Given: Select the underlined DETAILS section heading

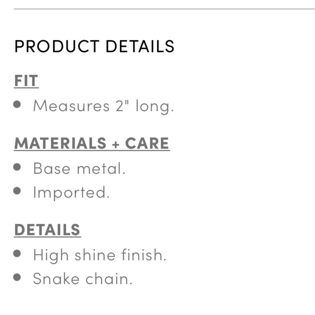Looking at the screenshot, I should click(x=48, y=230).
